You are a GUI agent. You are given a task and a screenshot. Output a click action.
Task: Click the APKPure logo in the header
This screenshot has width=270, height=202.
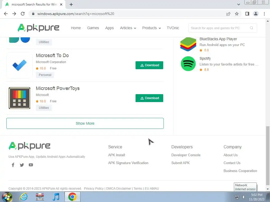point(38,28)
